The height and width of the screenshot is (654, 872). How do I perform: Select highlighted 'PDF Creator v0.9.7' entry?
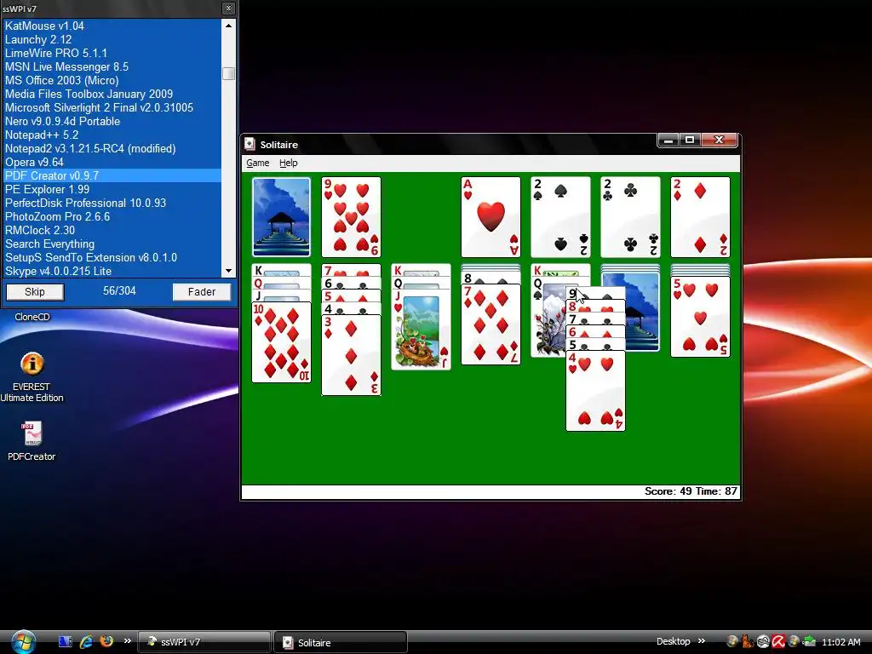[112, 175]
